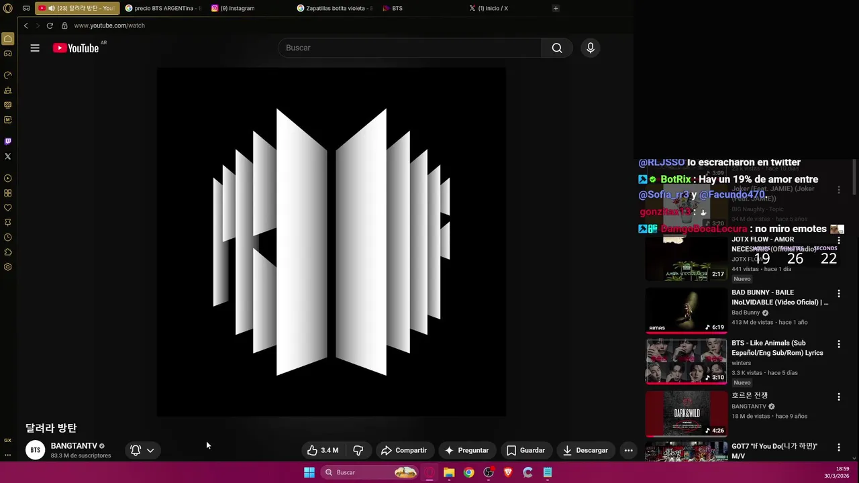Open X panel in Opera sidebar
The image size is (859, 483).
pyautogui.click(x=8, y=156)
